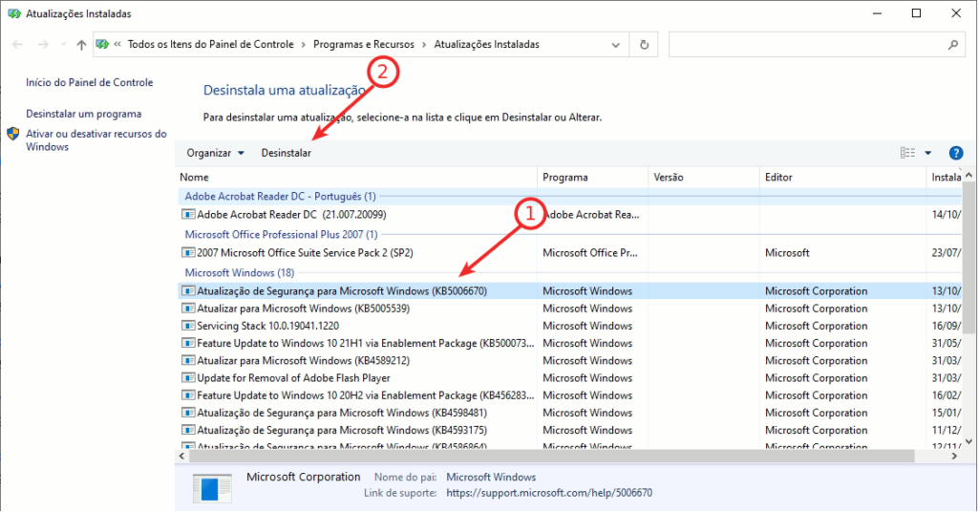
Task: Refresh the Atualizações Instaladas list
Action: (645, 45)
